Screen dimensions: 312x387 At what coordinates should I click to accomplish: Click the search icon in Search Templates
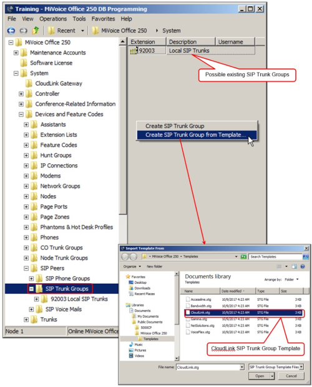[x=305, y=257]
